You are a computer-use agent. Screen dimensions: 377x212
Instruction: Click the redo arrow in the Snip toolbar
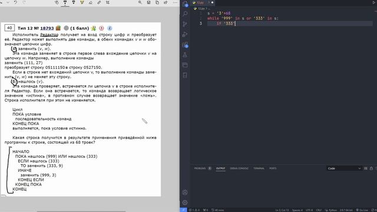pyautogui.click(x=24, y=2)
